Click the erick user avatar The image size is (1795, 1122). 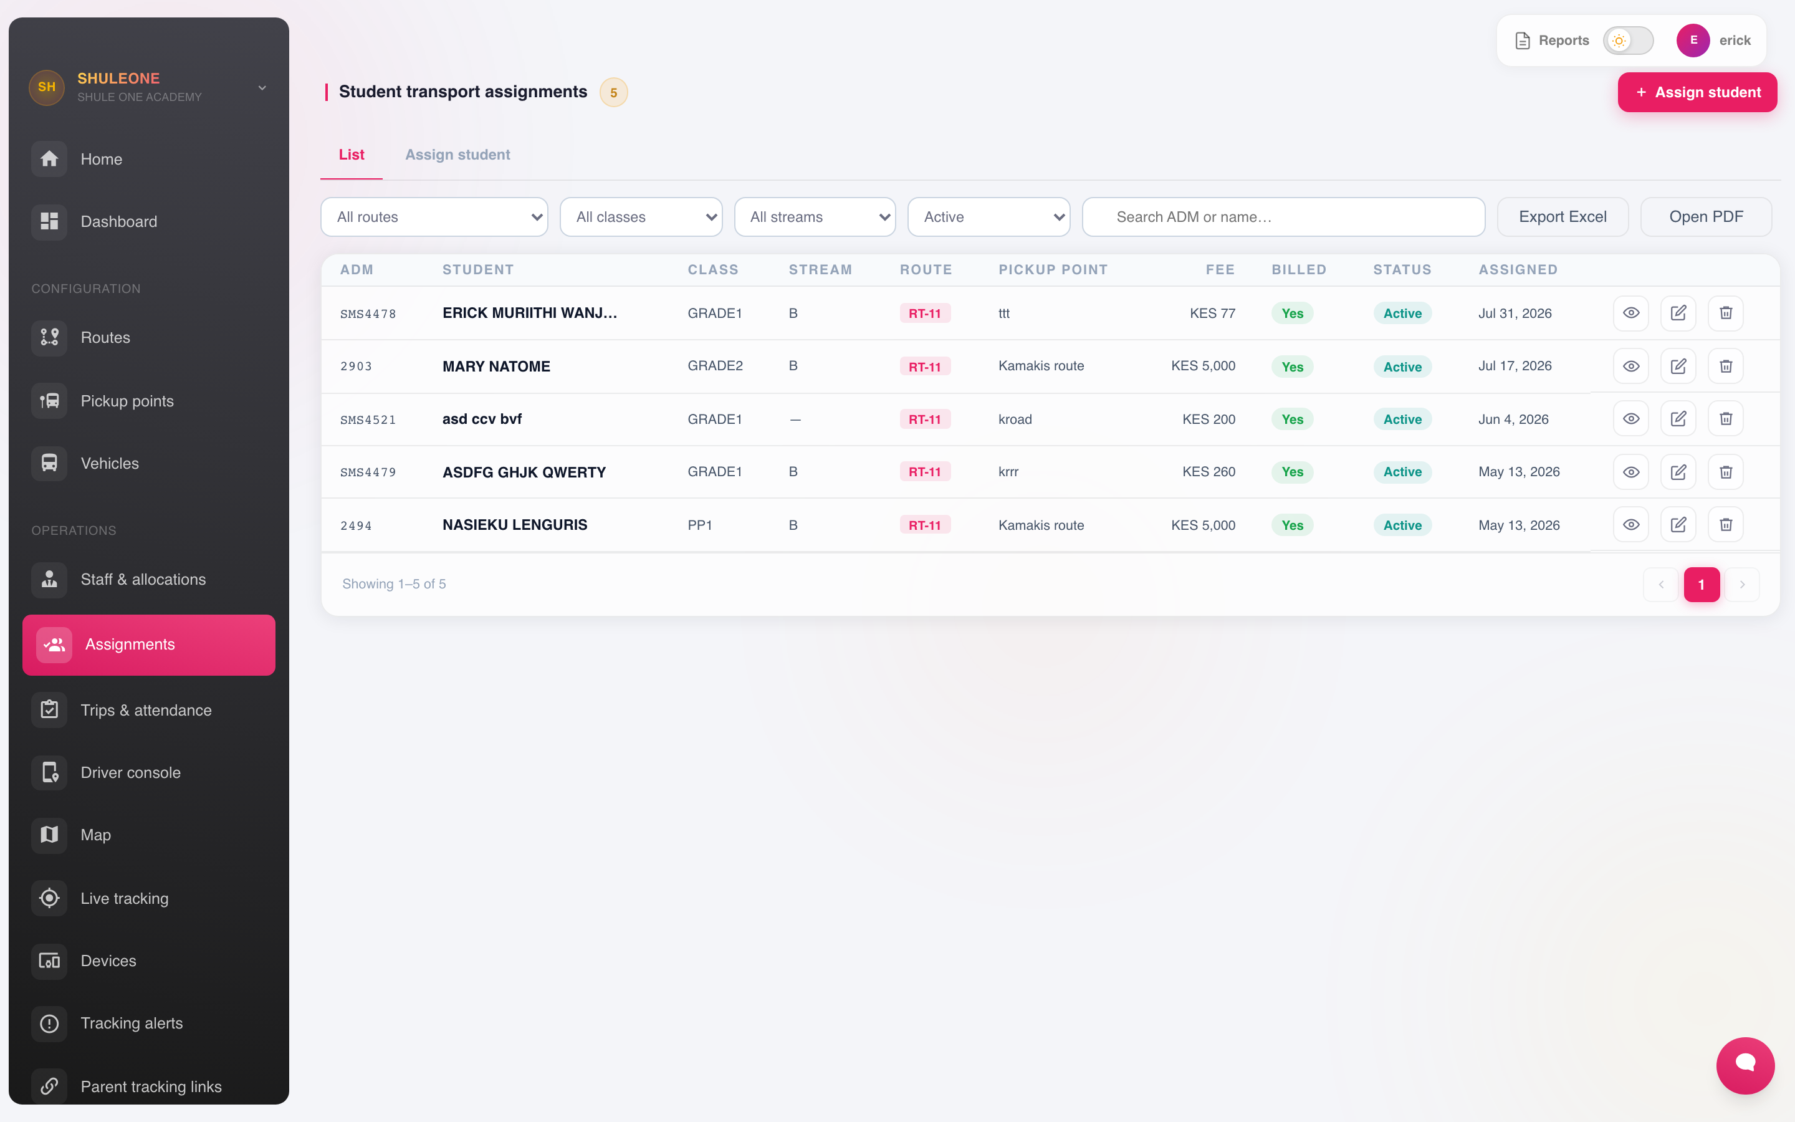coord(1693,40)
